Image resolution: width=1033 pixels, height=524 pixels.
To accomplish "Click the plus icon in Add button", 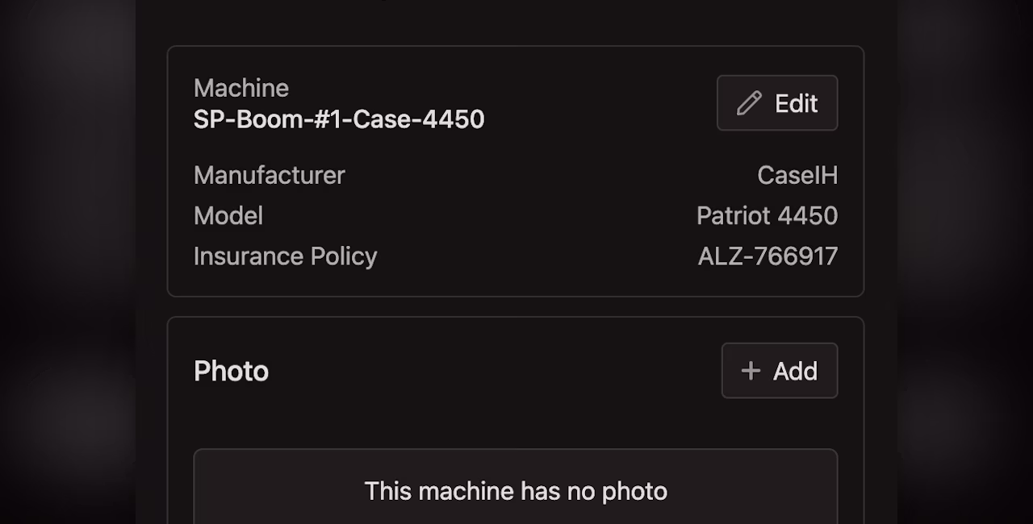I will pos(751,371).
